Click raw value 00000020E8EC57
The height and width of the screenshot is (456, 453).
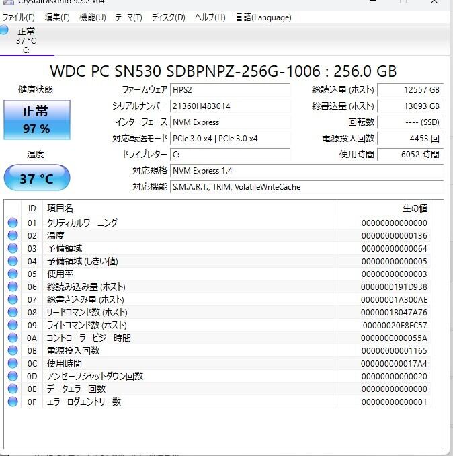click(x=395, y=325)
